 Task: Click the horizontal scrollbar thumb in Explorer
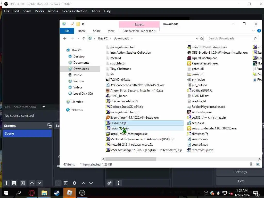pyautogui.click(x=131, y=159)
